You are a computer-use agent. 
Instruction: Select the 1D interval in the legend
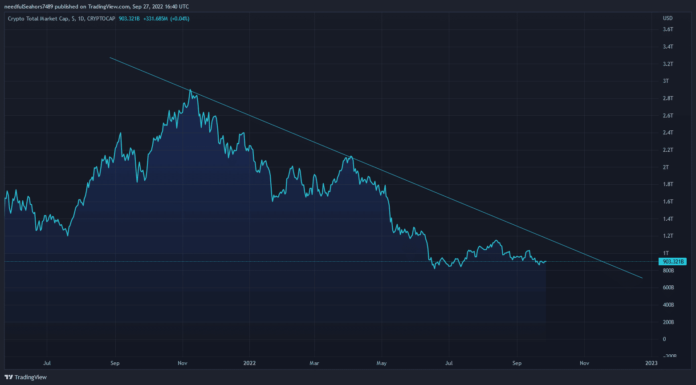(81, 19)
